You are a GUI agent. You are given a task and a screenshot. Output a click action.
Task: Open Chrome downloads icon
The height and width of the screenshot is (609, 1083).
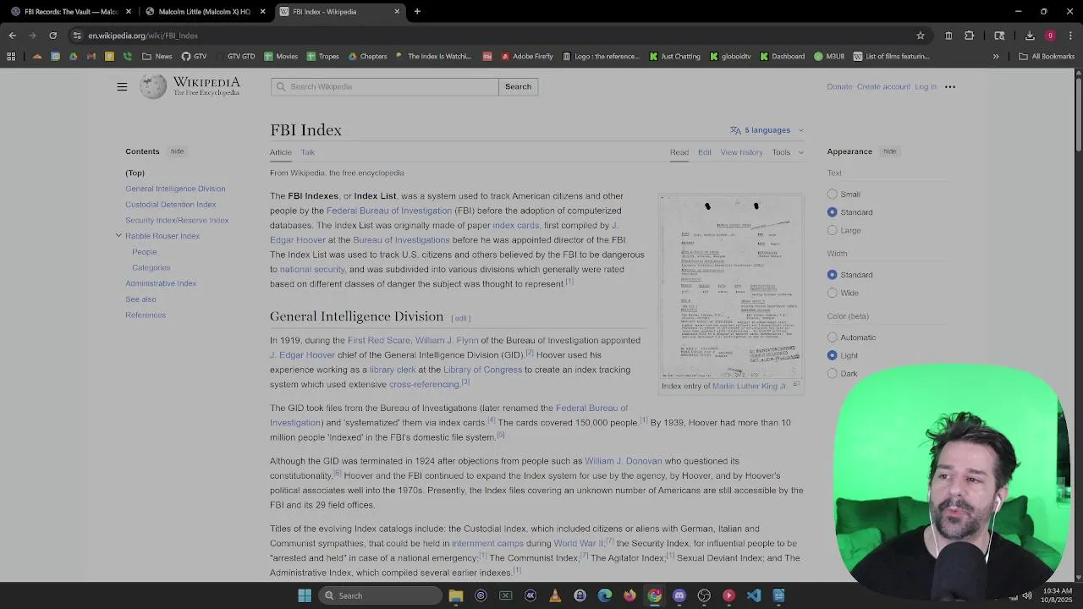[x=1030, y=36]
